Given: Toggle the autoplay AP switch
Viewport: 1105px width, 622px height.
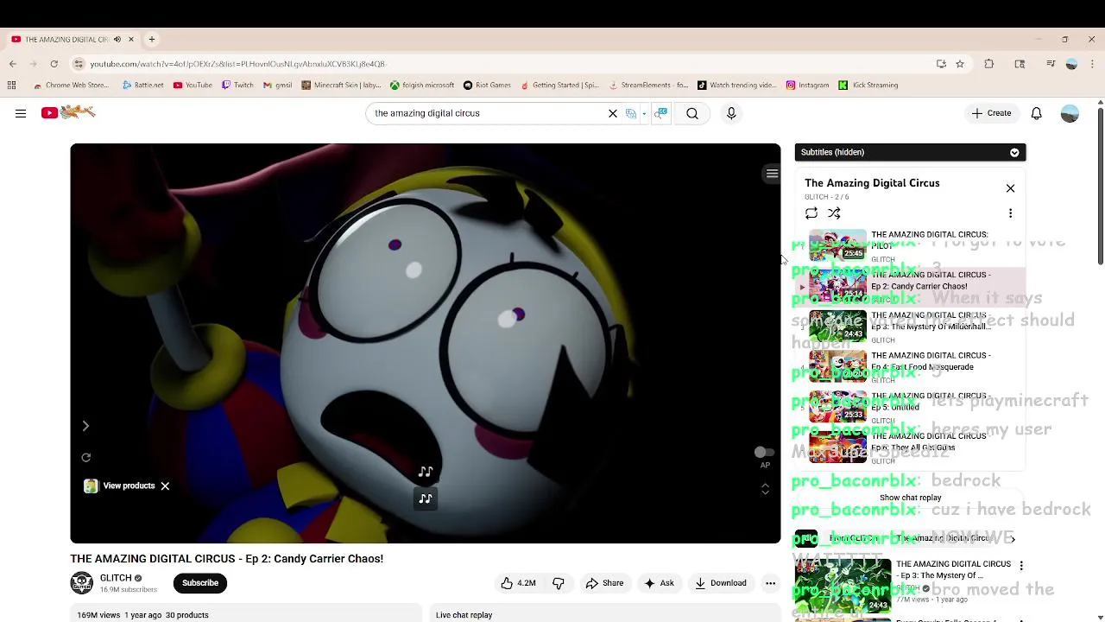Looking at the screenshot, I should 764,453.
